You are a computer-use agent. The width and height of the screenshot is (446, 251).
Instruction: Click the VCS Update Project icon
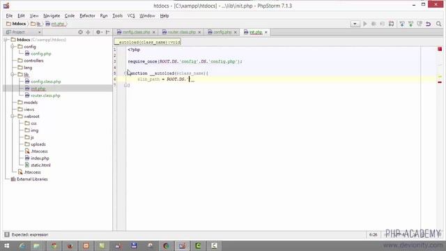402,24
